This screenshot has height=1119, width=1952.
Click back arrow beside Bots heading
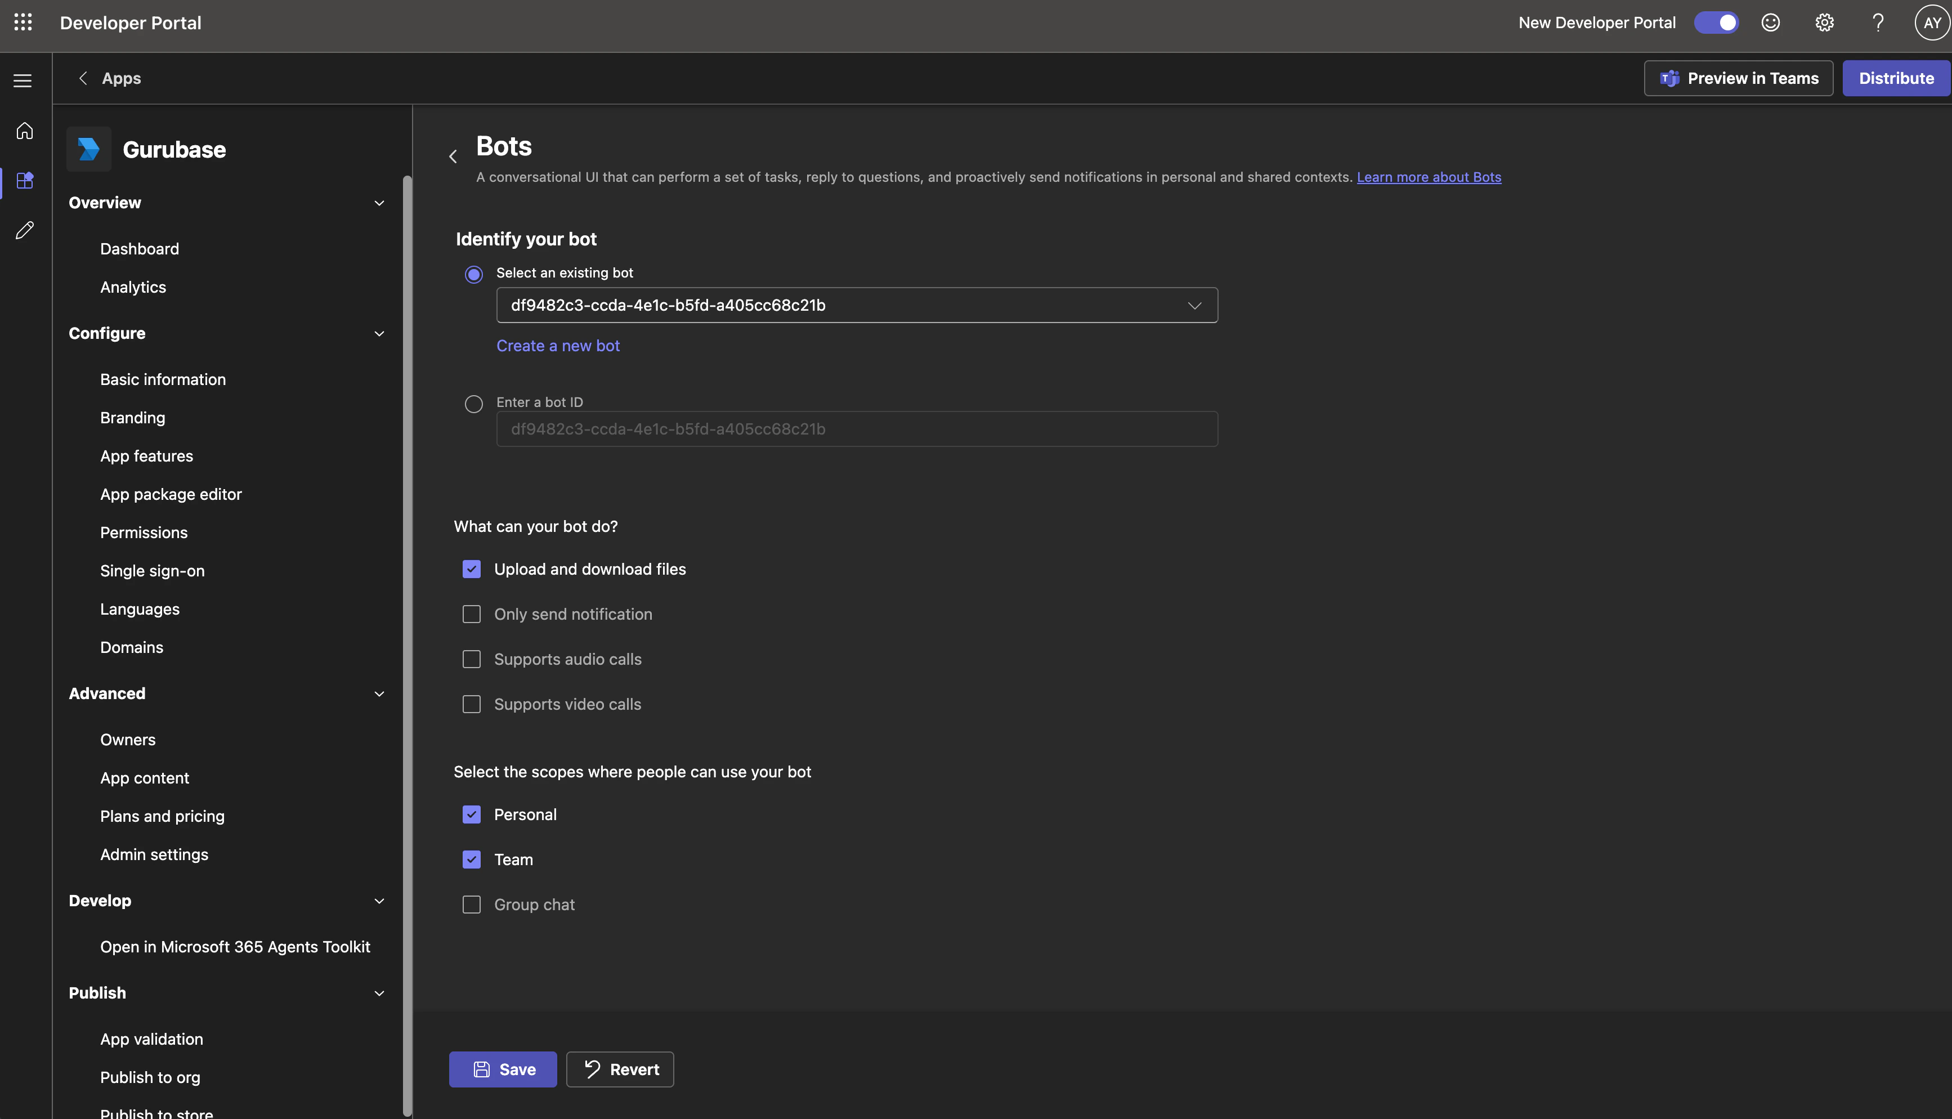pos(453,157)
